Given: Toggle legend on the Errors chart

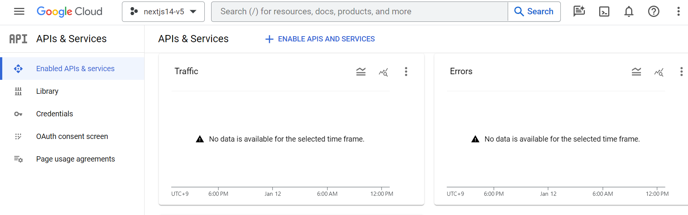Looking at the screenshot, I should pos(636,72).
